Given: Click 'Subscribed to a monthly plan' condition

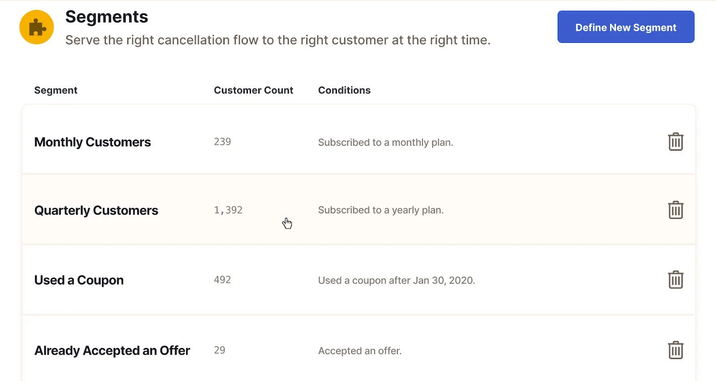Looking at the screenshot, I should pyautogui.click(x=386, y=143).
